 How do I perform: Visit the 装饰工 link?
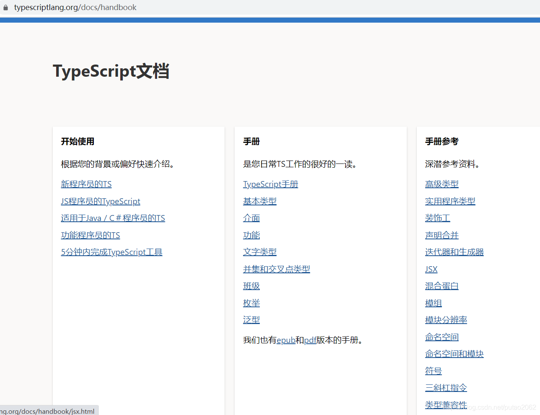coord(438,218)
